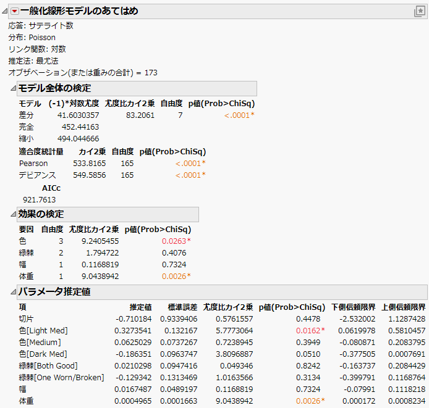Collapse the 一般化線形モデルのあてはめ report outline
Image resolution: width=429 pixels, height=408 pixels.
tap(6, 11)
